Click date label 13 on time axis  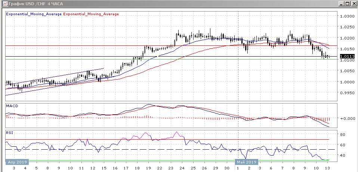(327, 168)
